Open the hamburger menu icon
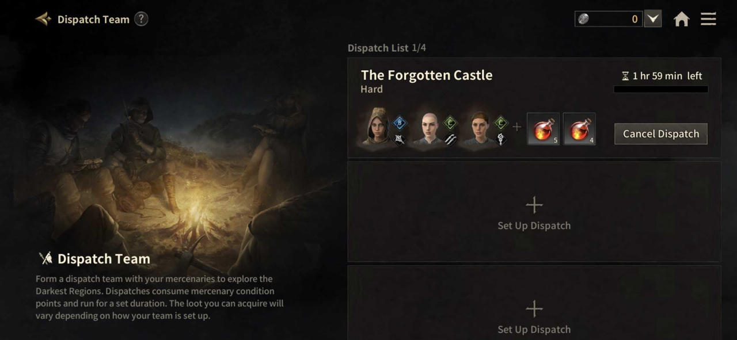737x340 pixels. [708, 19]
